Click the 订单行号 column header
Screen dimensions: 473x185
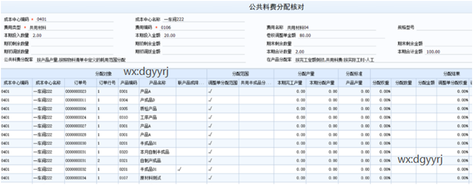[x=107, y=82]
